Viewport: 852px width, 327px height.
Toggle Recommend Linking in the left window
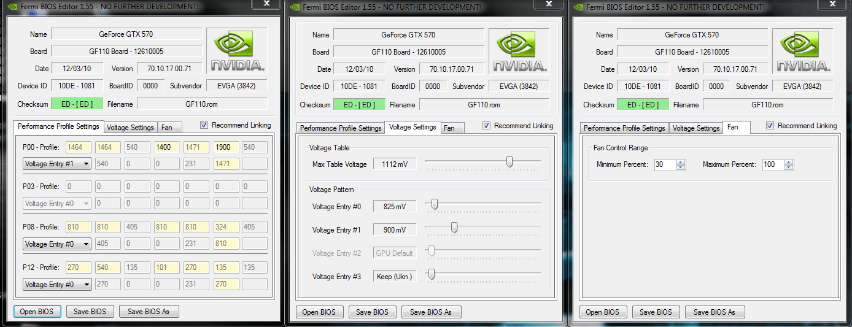(204, 125)
